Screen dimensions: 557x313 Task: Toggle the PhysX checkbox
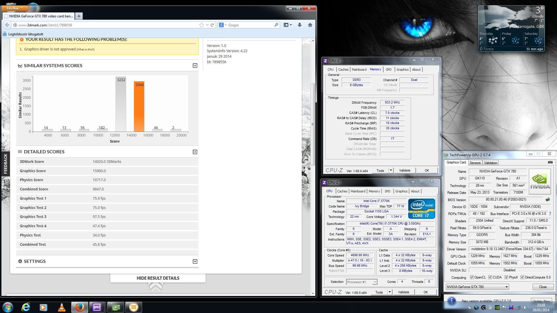tap(506, 277)
